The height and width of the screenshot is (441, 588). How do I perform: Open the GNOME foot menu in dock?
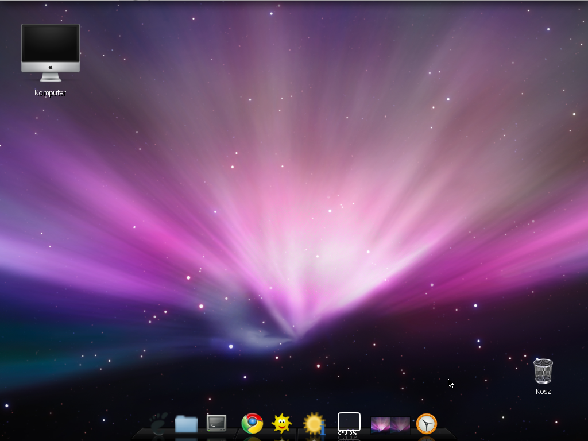(x=158, y=423)
